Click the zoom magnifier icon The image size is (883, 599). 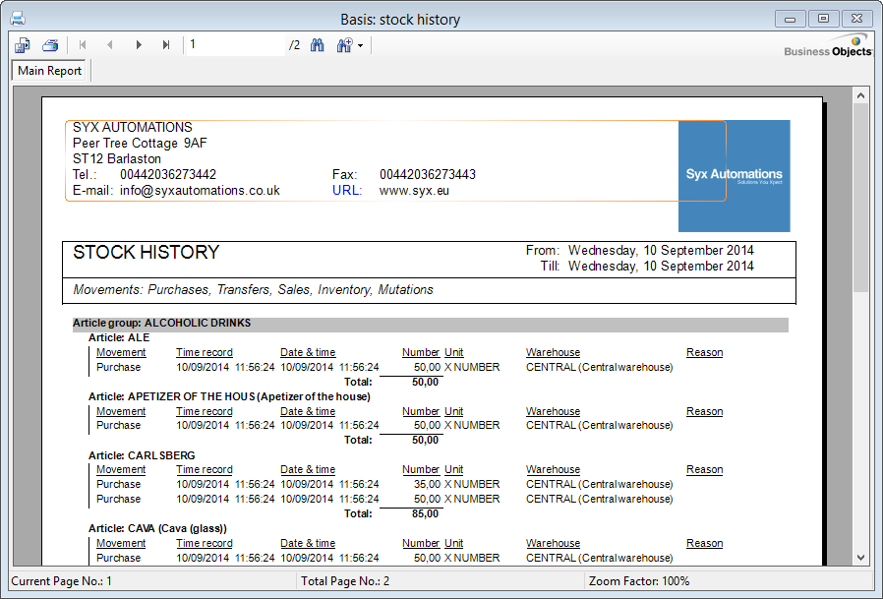[x=344, y=45]
